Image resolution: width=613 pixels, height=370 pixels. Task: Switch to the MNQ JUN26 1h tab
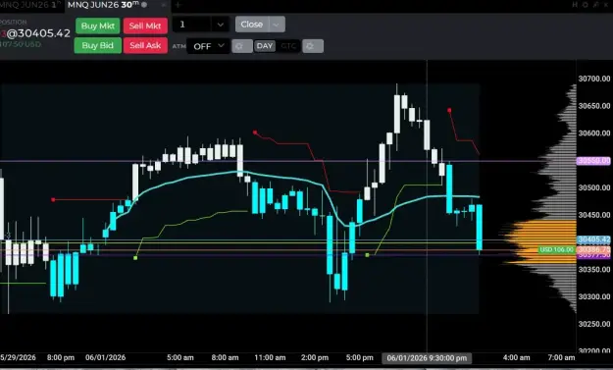(x=30, y=5)
